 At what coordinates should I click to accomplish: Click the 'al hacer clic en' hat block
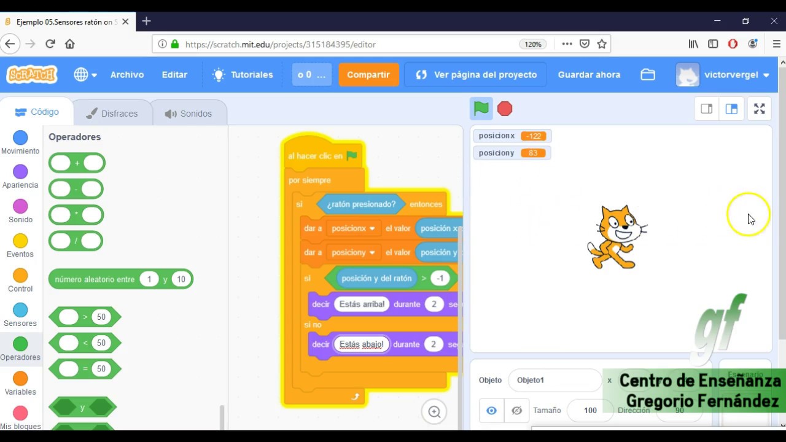click(x=324, y=156)
